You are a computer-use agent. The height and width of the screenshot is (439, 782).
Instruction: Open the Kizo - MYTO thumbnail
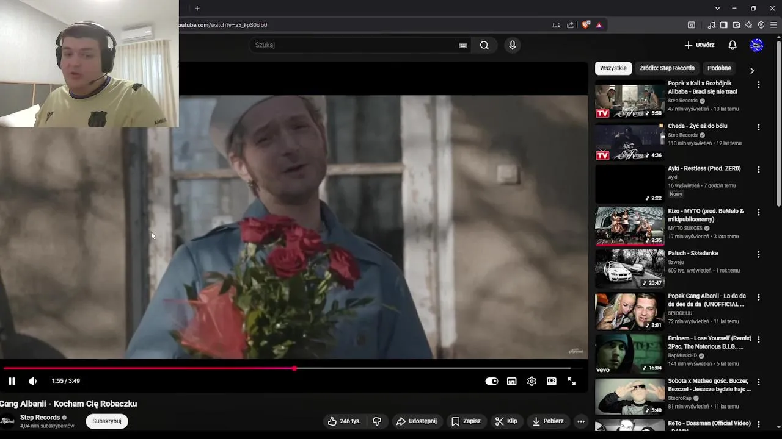(x=630, y=226)
